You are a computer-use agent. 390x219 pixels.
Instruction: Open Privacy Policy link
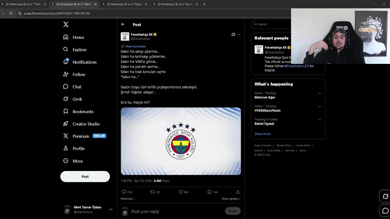(283, 145)
